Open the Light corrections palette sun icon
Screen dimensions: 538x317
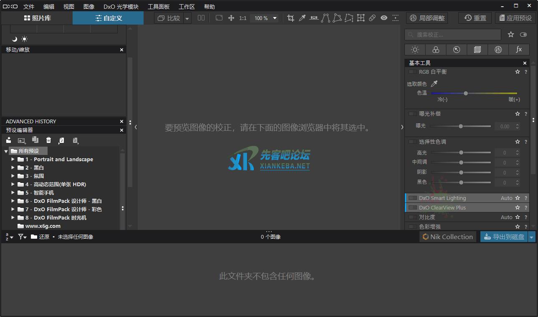pos(415,50)
